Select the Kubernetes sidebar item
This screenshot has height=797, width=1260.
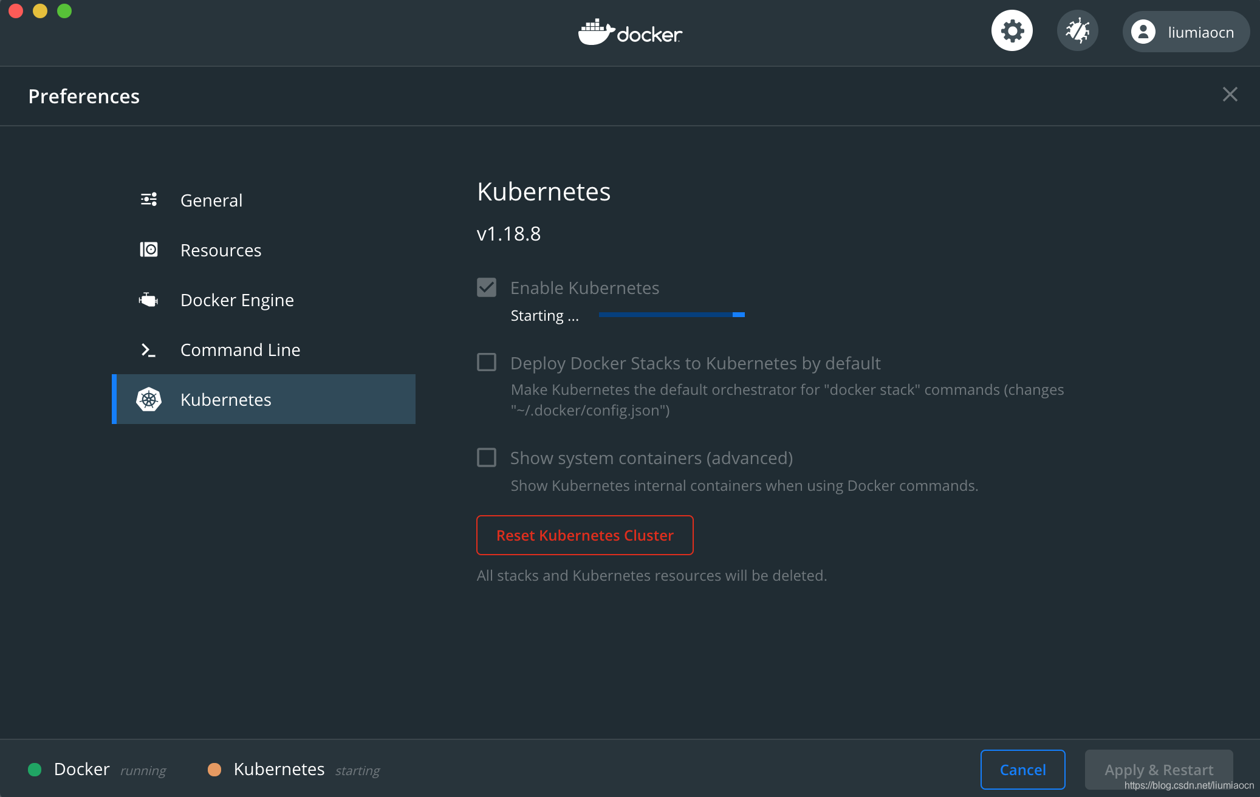(x=264, y=399)
